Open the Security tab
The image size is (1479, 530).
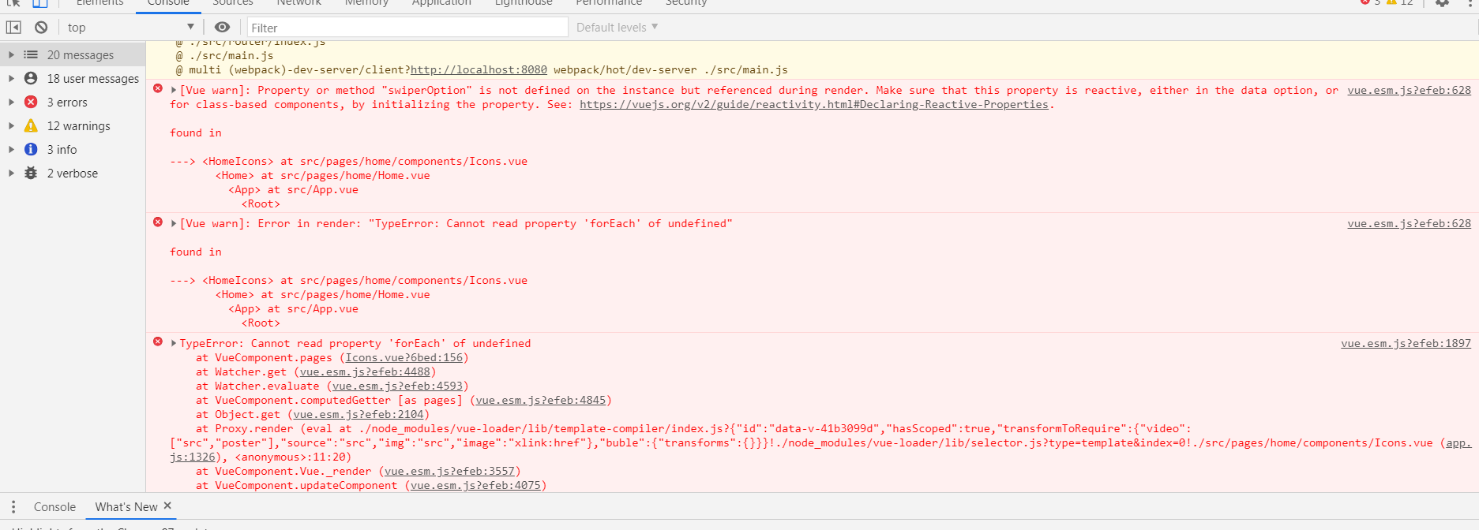click(686, 4)
